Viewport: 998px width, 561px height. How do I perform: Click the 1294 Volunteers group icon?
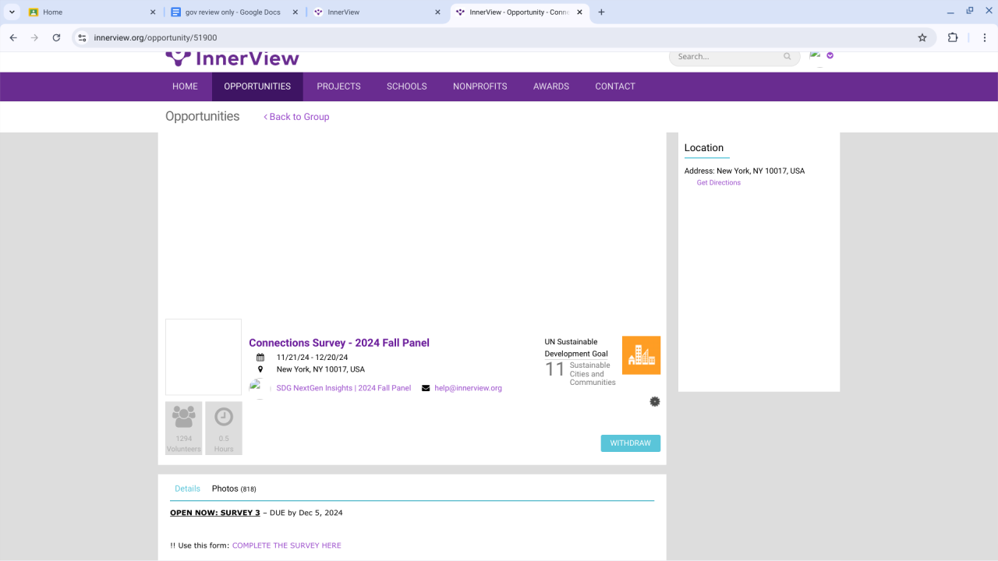tap(184, 417)
